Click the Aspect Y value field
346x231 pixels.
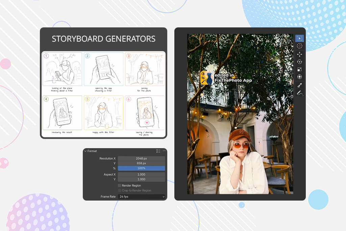[x=142, y=179]
